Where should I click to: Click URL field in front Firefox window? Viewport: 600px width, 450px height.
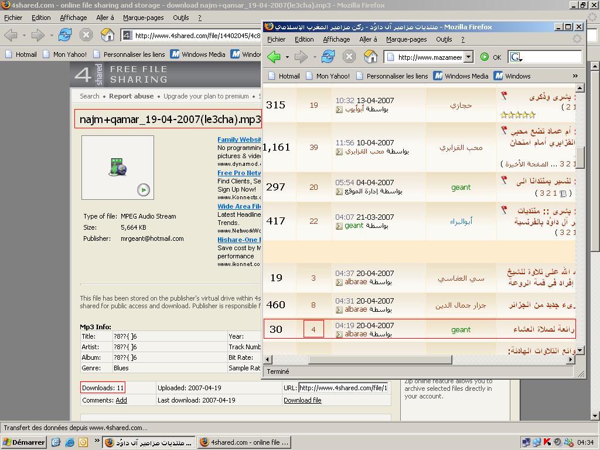[424, 57]
